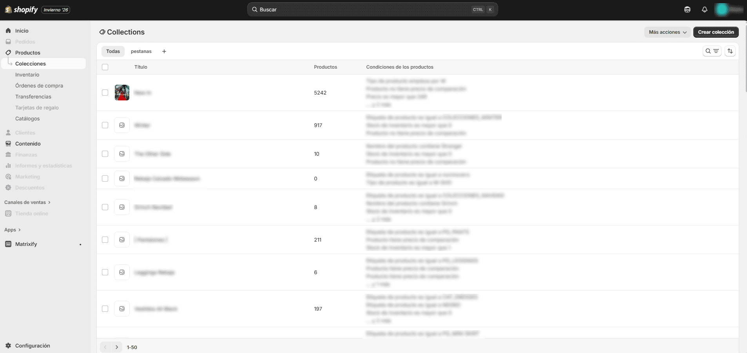
Task: Select the Todas tab
Action: point(113,51)
